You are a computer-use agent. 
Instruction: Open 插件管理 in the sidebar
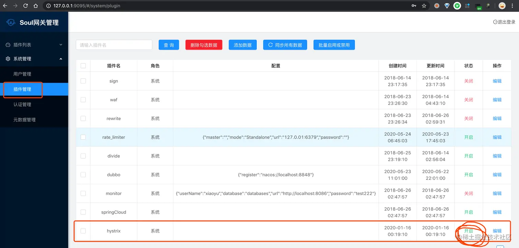(x=34, y=89)
